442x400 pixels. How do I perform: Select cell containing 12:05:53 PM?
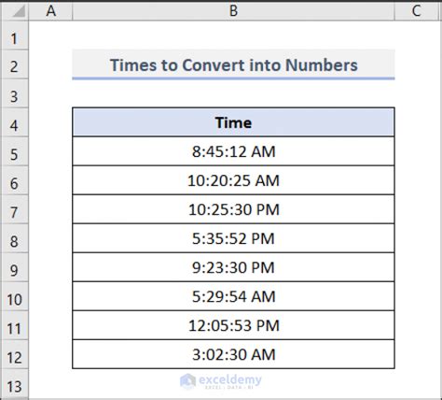[233, 325]
